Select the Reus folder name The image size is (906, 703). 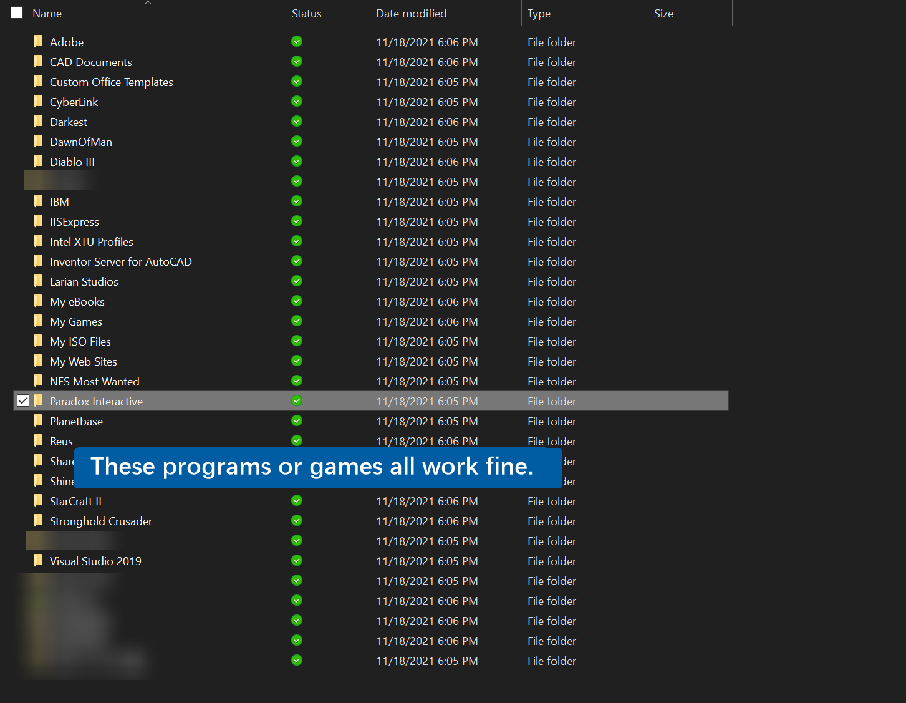[x=61, y=441]
